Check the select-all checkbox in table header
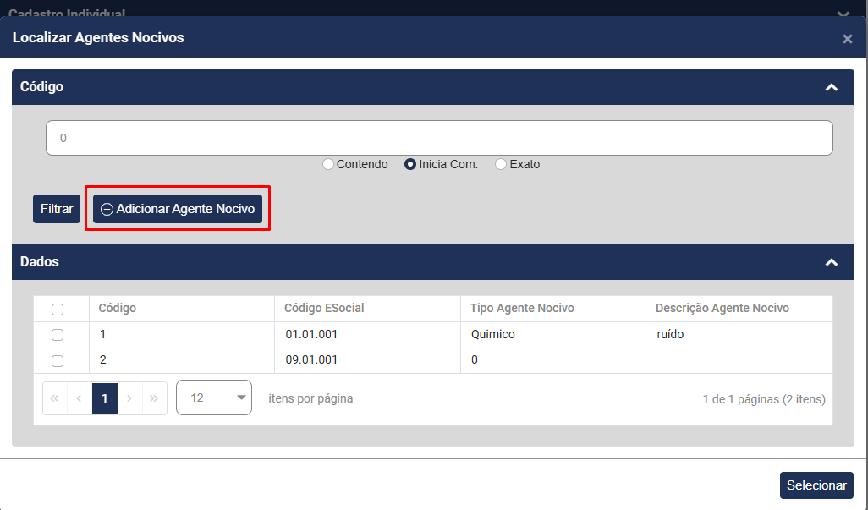868x510 pixels. pyautogui.click(x=58, y=310)
